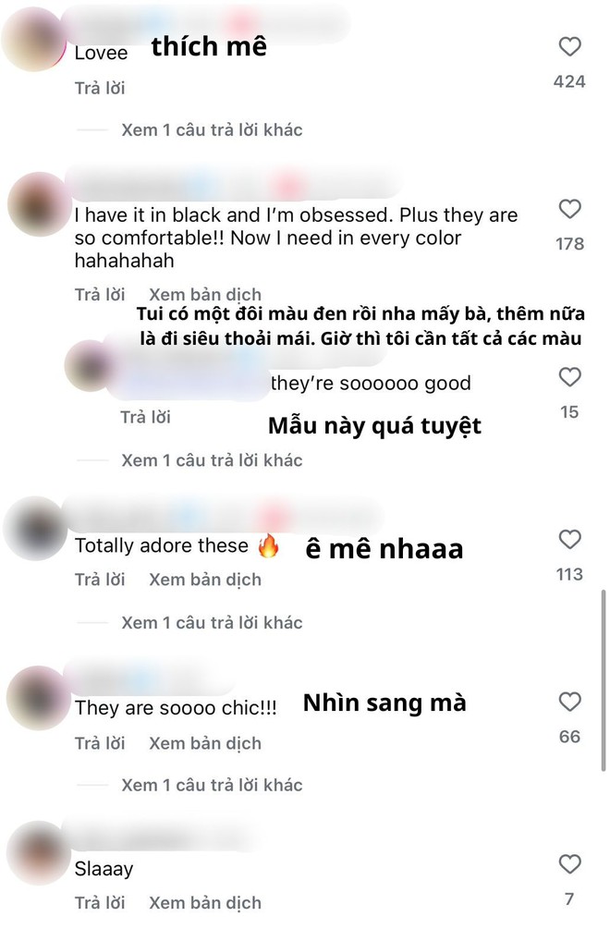Open avatar of the "Lovee" commenter

coord(34,40)
